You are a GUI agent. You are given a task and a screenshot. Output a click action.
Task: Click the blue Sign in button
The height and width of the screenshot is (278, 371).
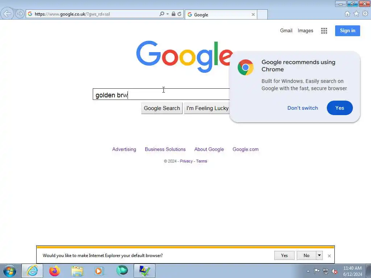(x=347, y=31)
